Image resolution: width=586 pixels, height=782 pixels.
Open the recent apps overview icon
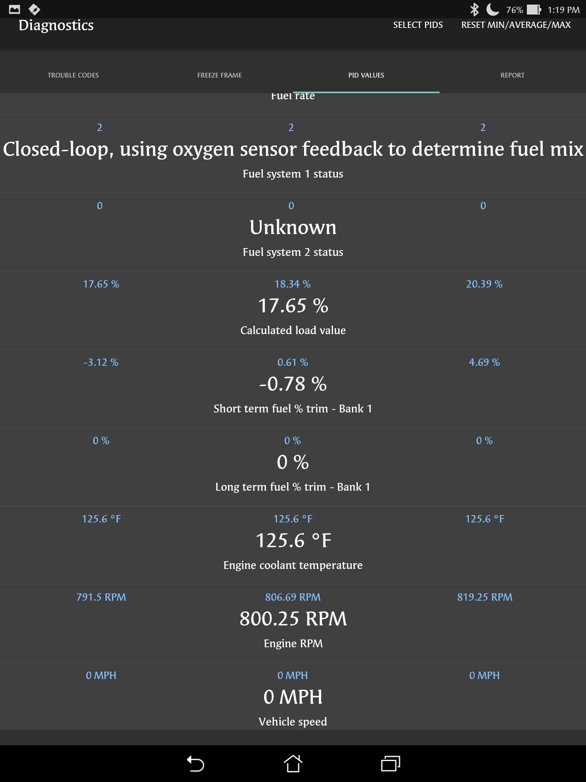(390, 764)
